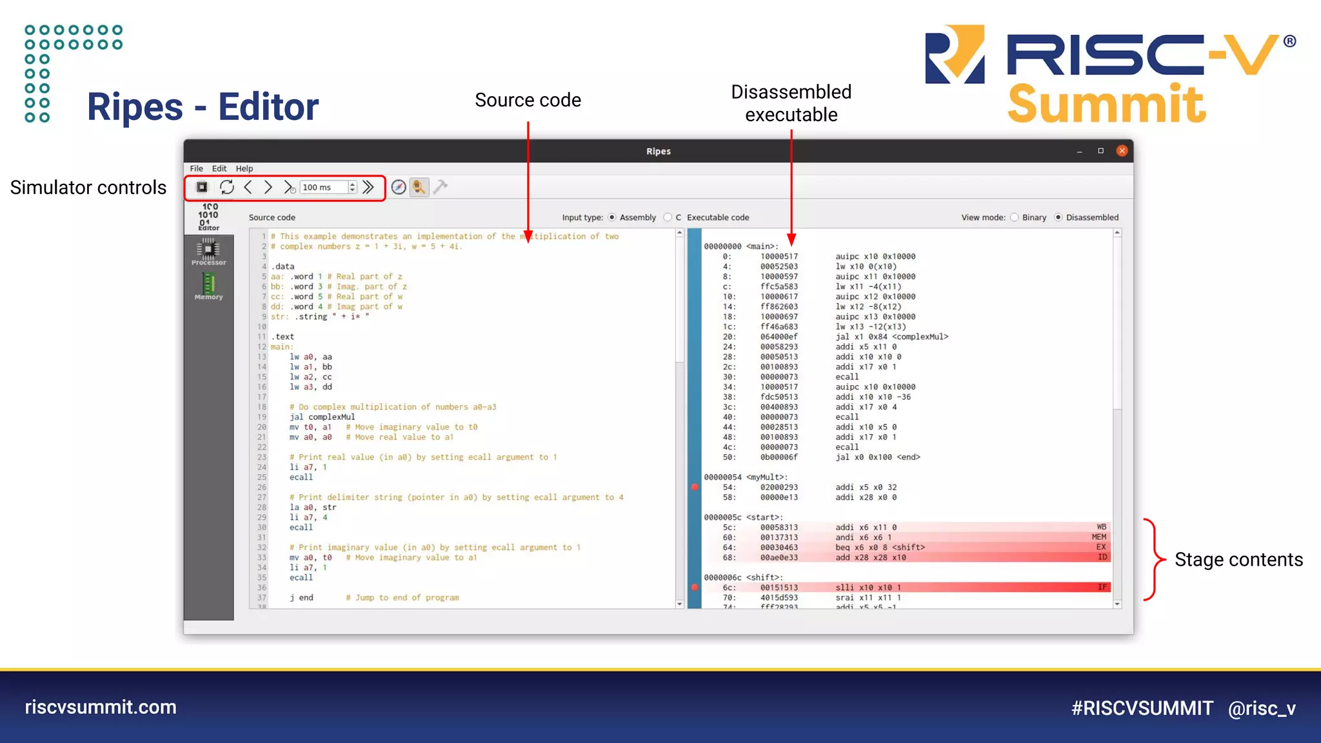The image size is (1321, 743).
Task: Maximize the Ripes window
Action: tap(1101, 151)
